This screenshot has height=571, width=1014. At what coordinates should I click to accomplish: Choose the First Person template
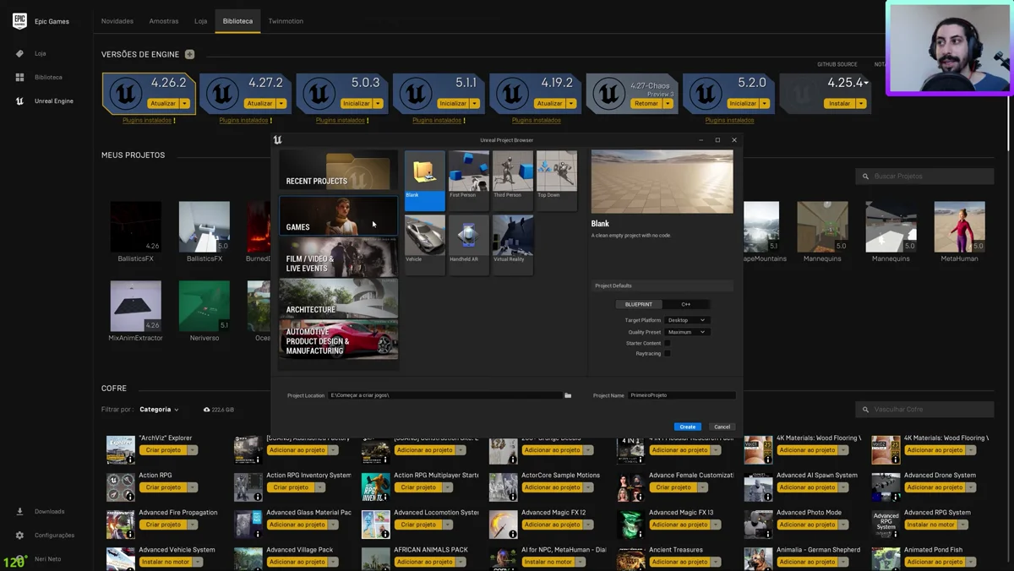pyautogui.click(x=468, y=180)
